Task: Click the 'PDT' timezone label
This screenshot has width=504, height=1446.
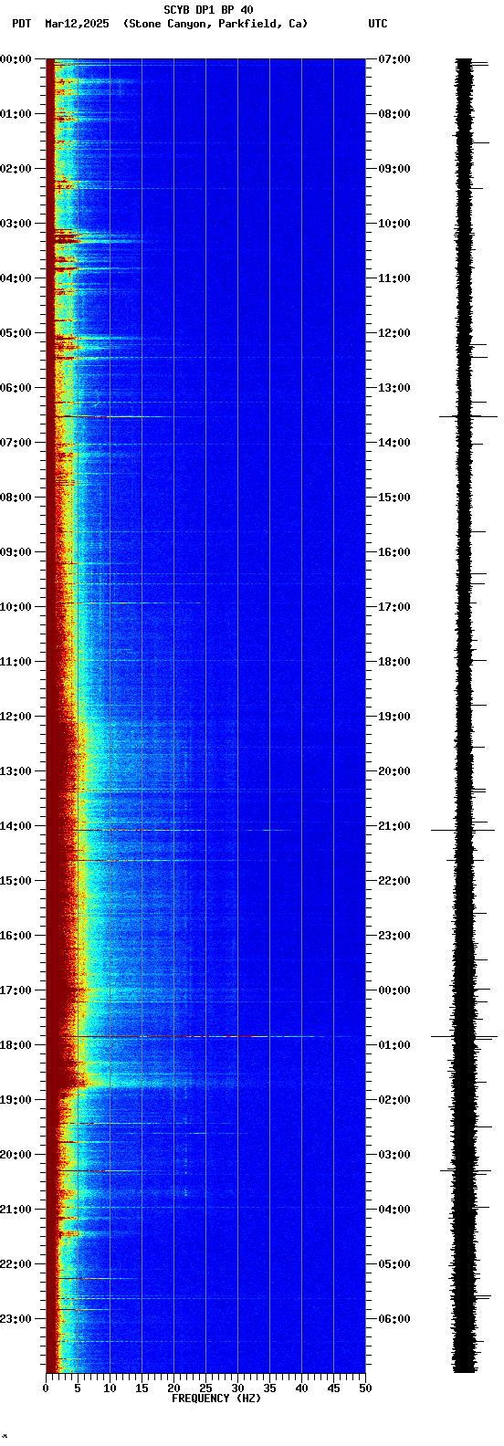Action: click(x=21, y=24)
